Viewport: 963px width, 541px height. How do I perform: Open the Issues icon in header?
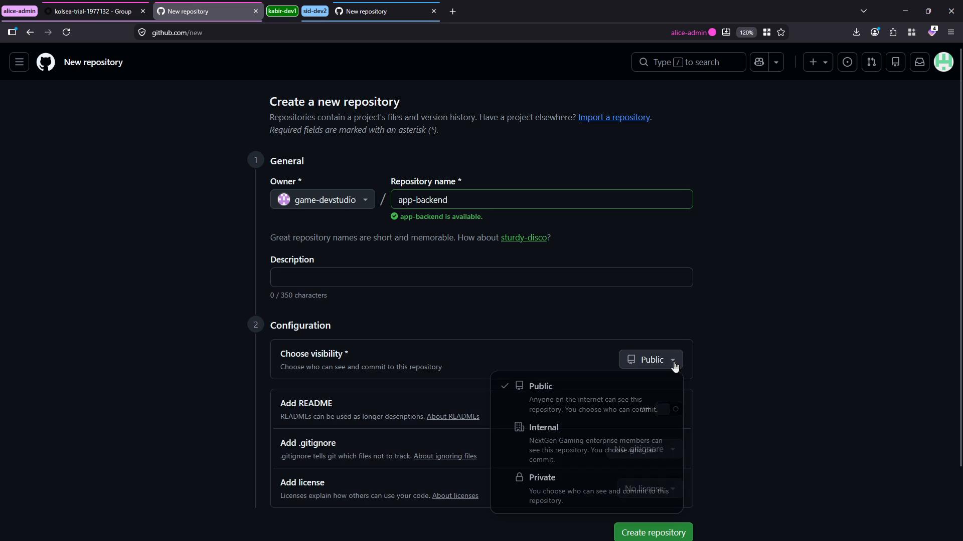[x=847, y=62]
